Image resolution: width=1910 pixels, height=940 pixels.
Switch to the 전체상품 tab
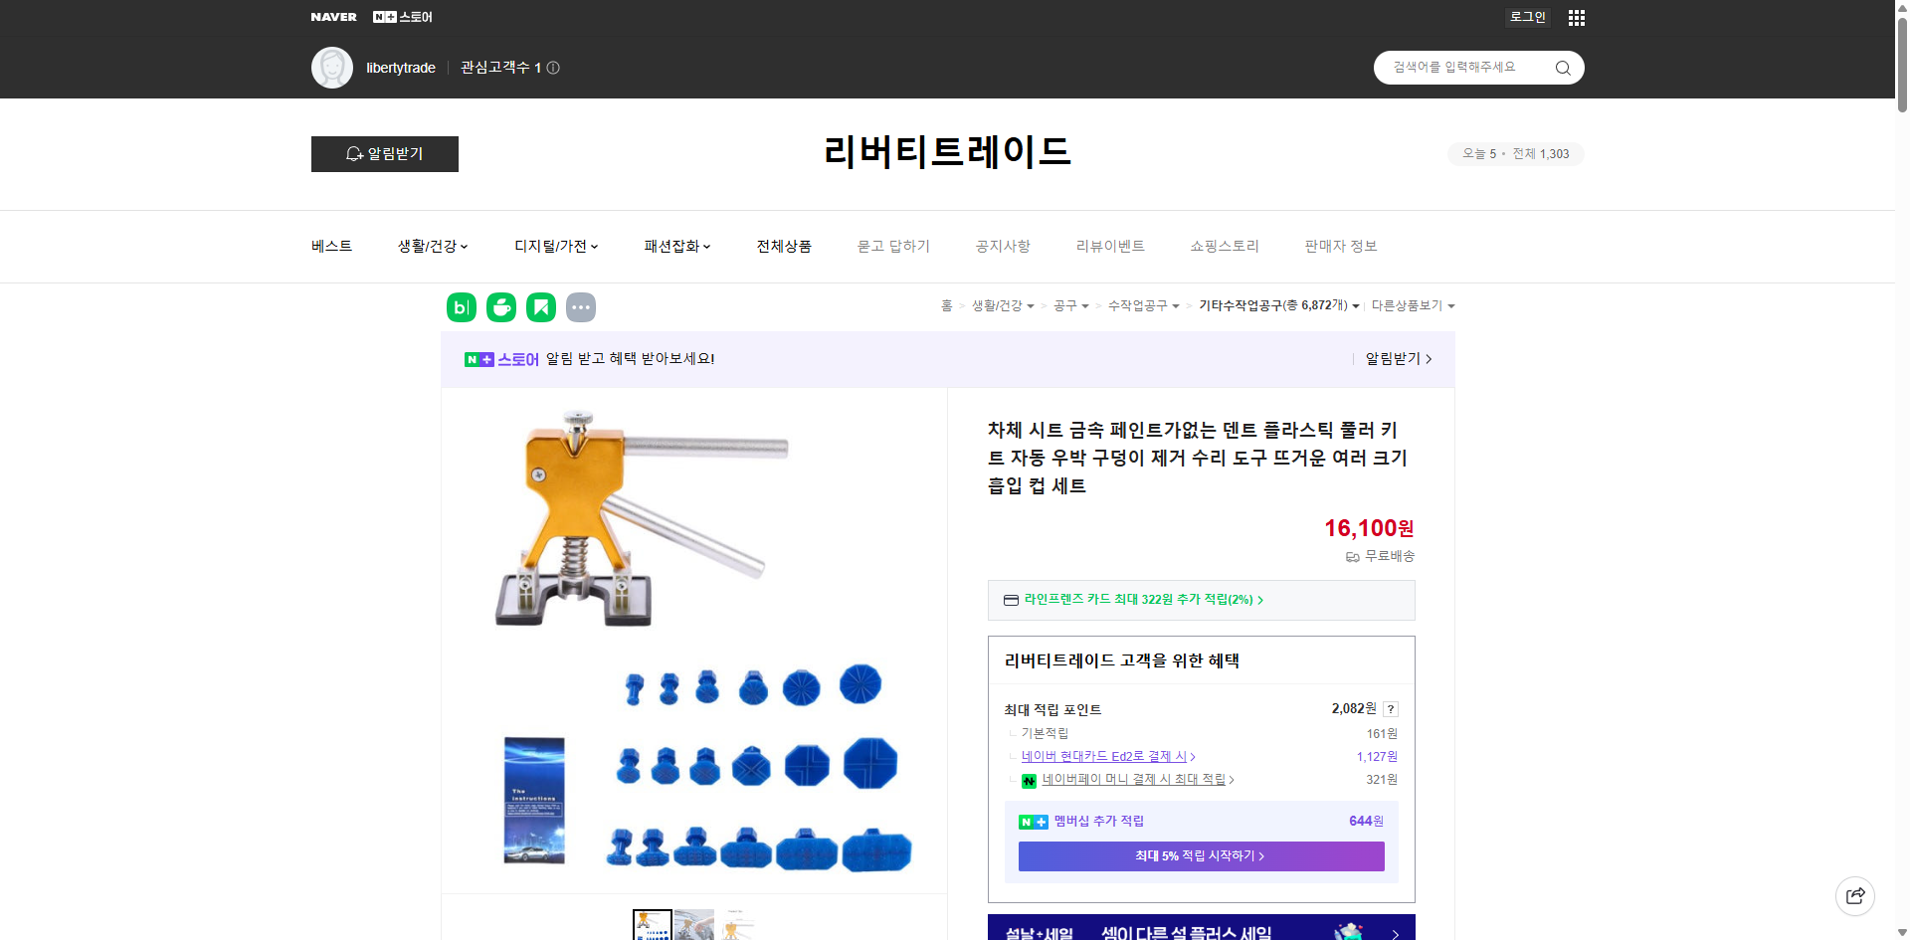point(784,246)
